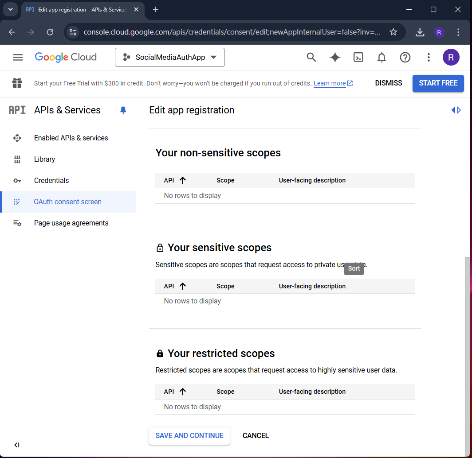Viewport: 472px width, 458px height.
Task: Go to the Credentials page
Action: [x=51, y=180]
